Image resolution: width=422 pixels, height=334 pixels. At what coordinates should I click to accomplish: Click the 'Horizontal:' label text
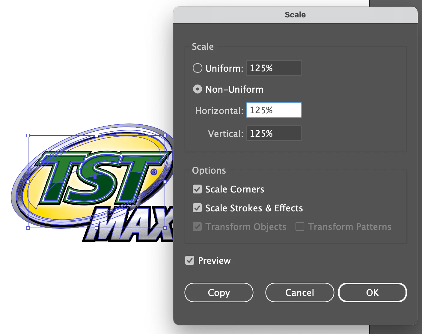219,111
